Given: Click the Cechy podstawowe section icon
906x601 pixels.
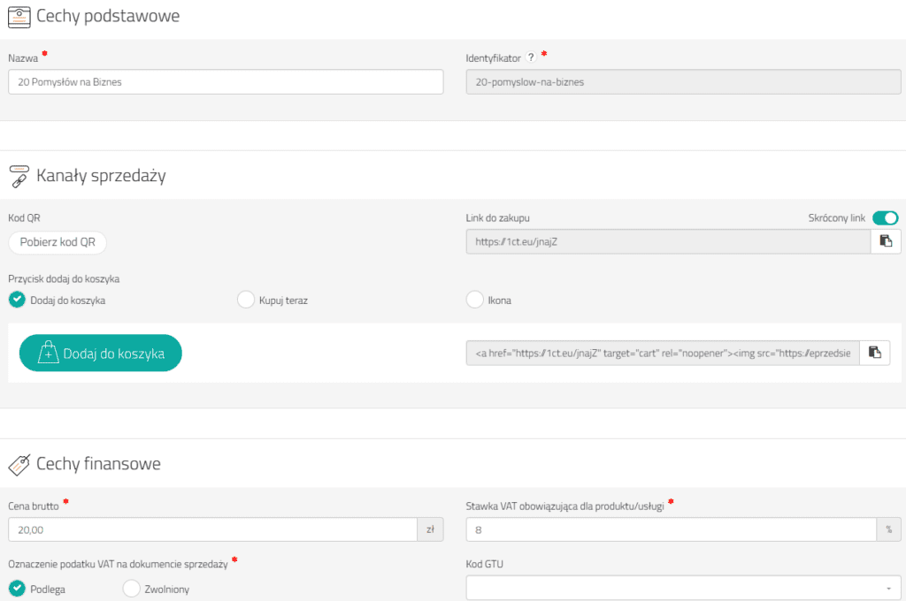Looking at the screenshot, I should pos(19,17).
